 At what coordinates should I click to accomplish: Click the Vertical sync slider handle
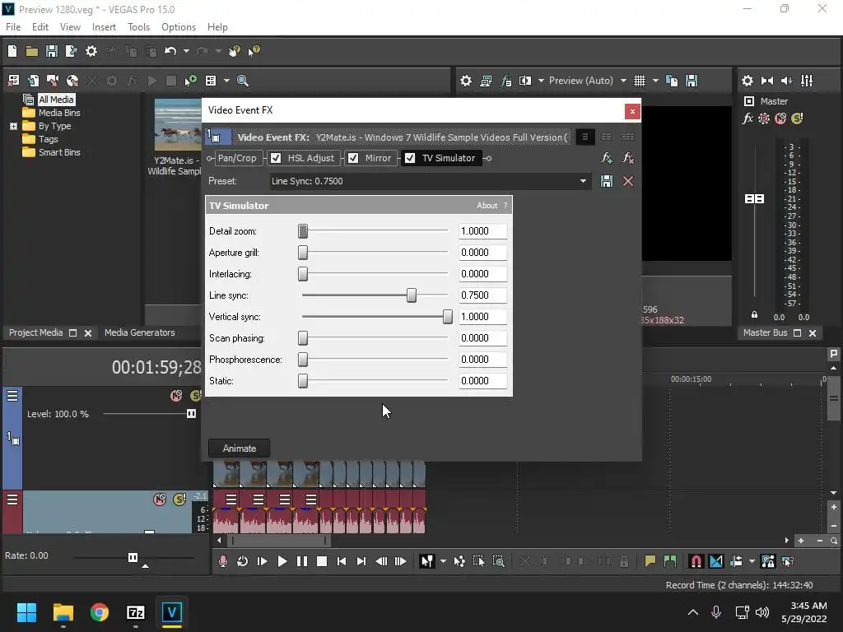click(x=447, y=317)
